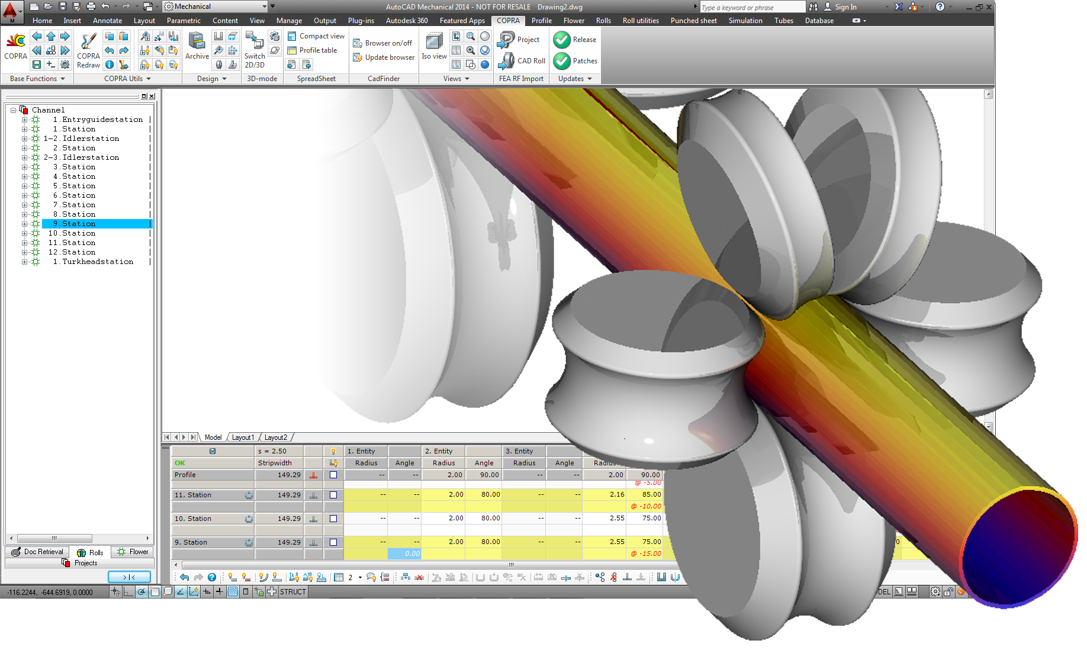Click the blue info icon in COPRA Utils
The width and height of the screenshot is (1087, 650).
(x=110, y=65)
